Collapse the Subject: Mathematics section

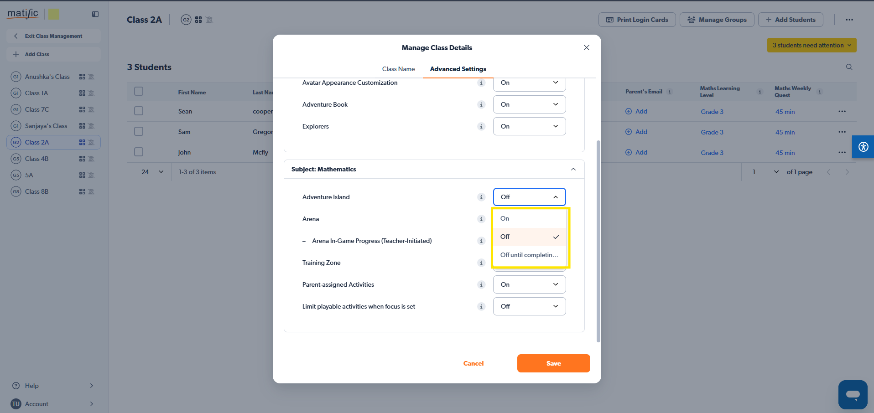click(x=573, y=169)
